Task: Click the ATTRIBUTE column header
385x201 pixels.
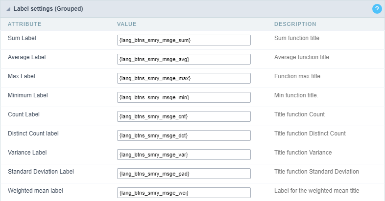Action: coord(24,24)
